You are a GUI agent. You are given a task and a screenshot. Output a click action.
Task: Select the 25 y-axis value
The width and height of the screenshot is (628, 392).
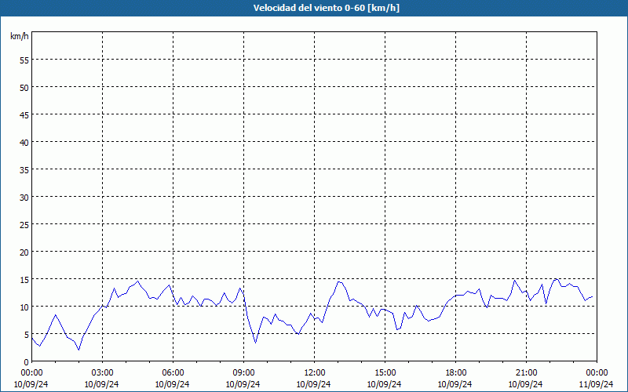click(x=24, y=224)
